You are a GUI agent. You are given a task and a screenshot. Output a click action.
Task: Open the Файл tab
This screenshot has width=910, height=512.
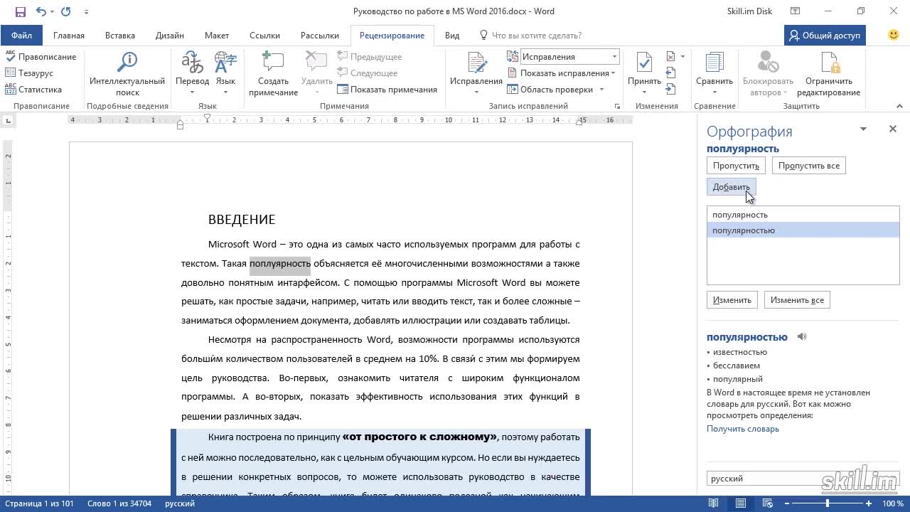point(21,36)
